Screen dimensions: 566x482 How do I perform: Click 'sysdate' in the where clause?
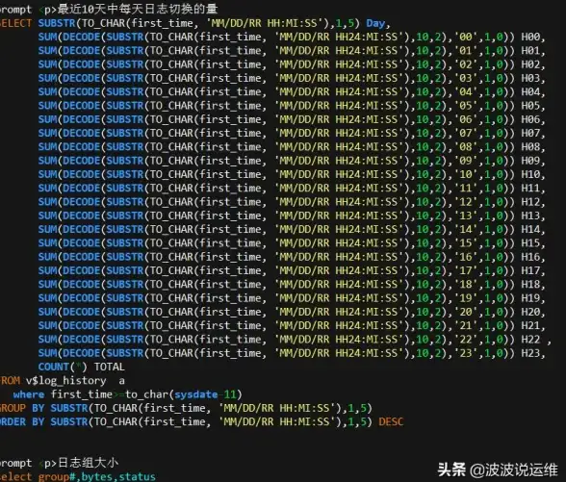(x=196, y=394)
